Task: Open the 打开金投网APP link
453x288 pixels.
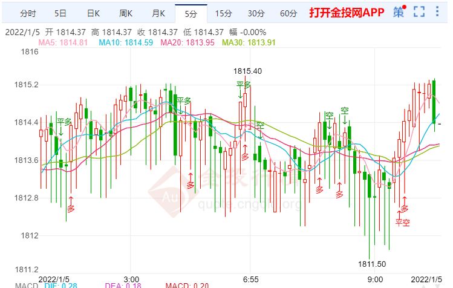Action: pyautogui.click(x=347, y=13)
